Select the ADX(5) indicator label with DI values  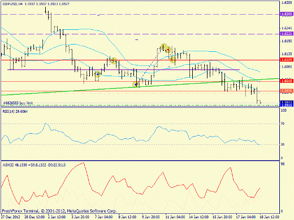pos(34,165)
